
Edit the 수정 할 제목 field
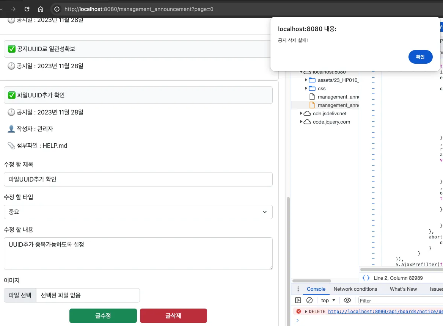click(138, 179)
